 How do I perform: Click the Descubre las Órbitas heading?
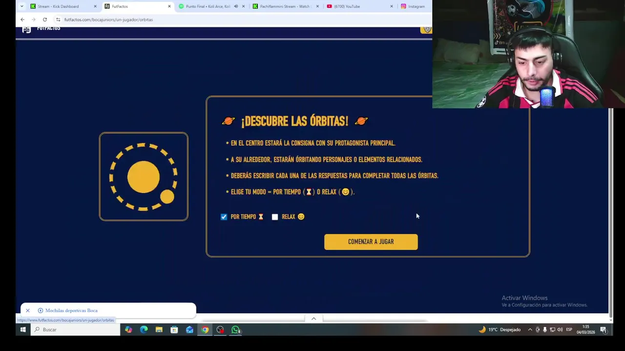pyautogui.click(x=294, y=121)
